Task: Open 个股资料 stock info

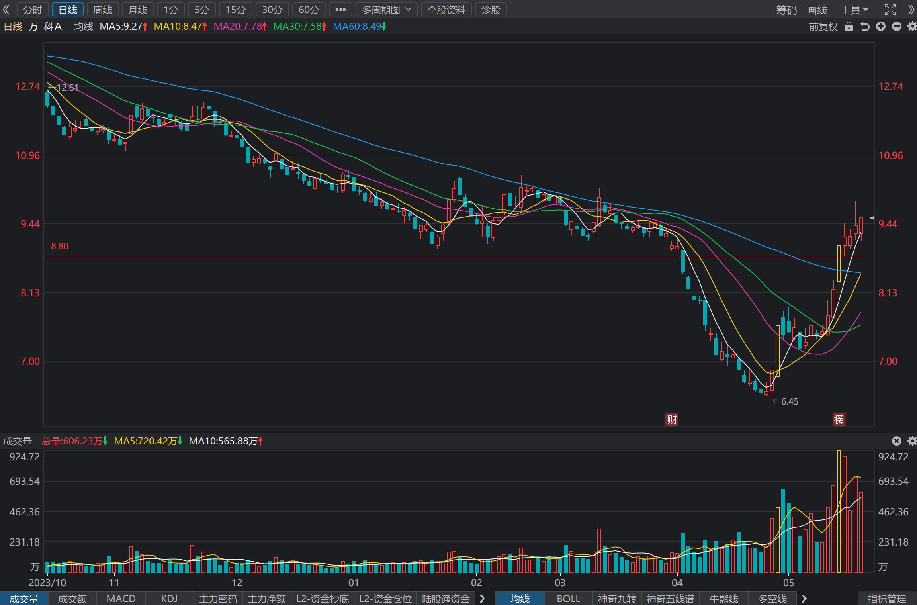Action: coord(446,10)
